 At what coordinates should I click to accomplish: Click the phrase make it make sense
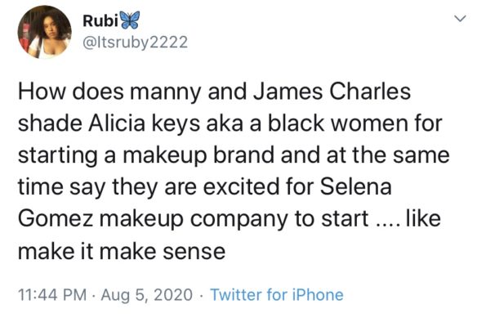click(x=122, y=251)
